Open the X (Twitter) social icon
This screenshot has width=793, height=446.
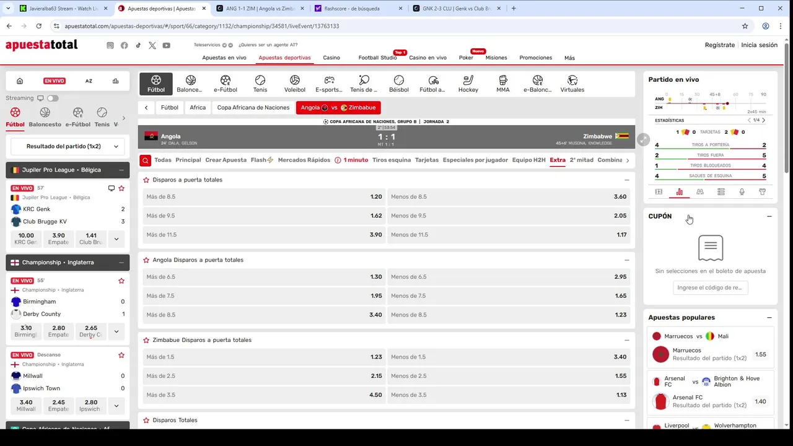pos(152,45)
